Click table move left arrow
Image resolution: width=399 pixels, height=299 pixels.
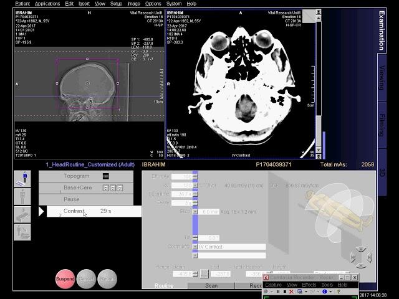point(353,257)
